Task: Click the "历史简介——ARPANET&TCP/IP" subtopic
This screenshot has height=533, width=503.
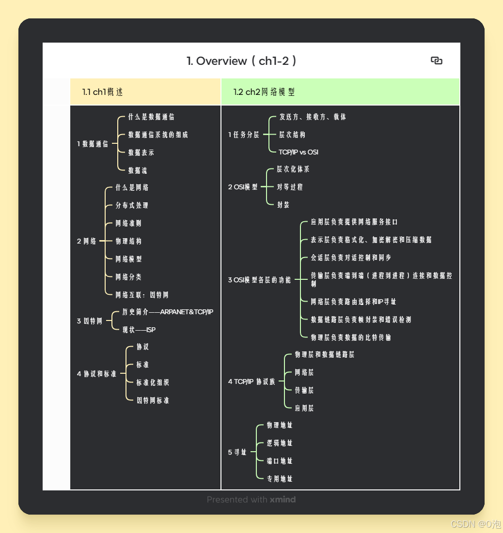Action: 168,312
